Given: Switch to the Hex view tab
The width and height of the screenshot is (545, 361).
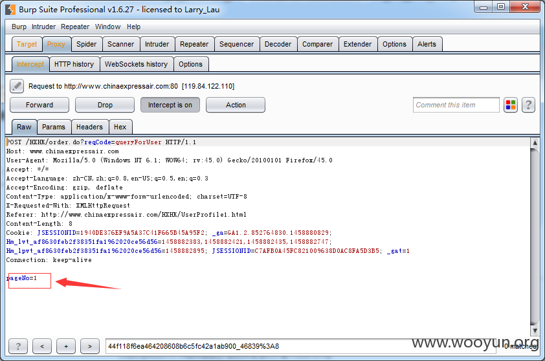Looking at the screenshot, I should 120,127.
